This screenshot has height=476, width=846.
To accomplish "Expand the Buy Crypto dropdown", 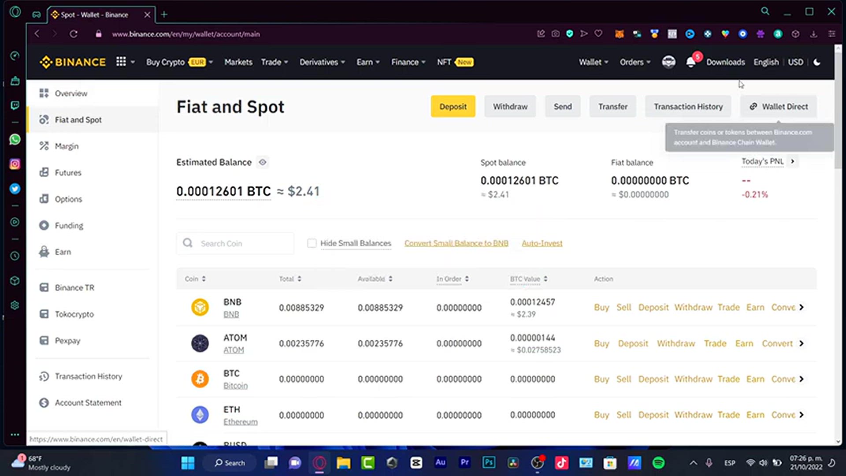I will click(180, 62).
